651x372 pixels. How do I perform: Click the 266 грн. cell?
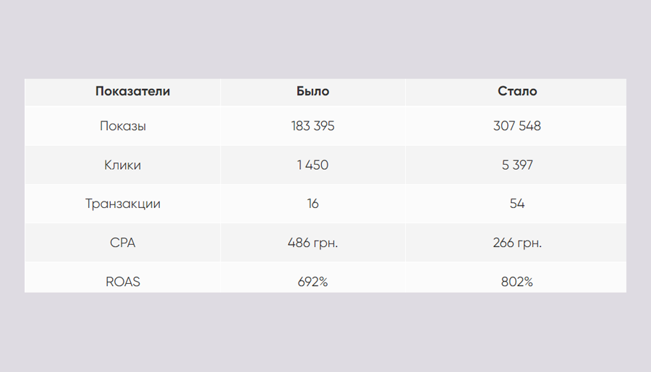(x=517, y=243)
